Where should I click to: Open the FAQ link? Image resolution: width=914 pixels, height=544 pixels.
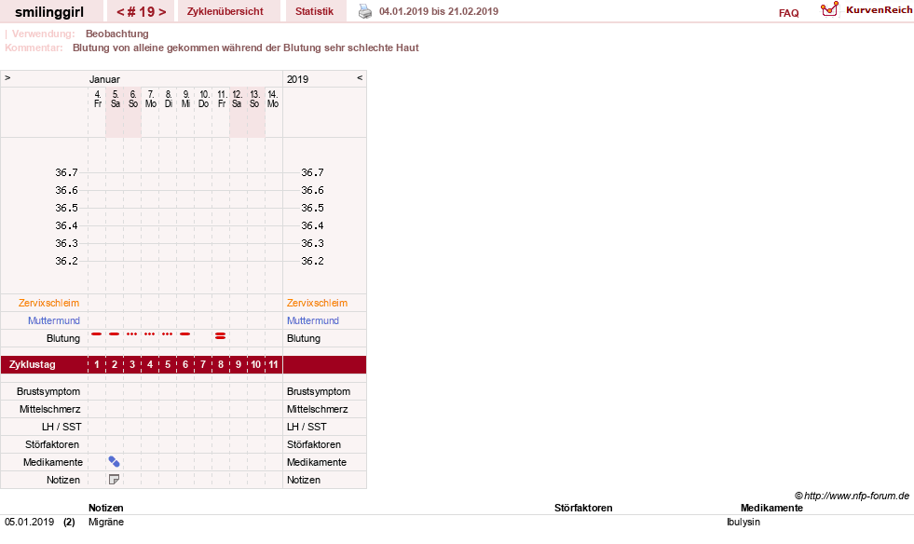tap(788, 13)
